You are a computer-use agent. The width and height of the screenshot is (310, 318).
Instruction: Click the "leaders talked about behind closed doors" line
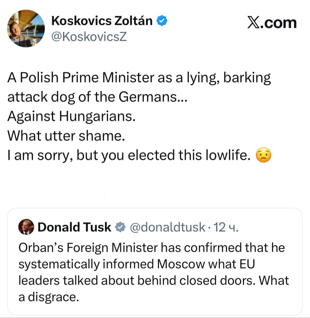(x=153, y=280)
